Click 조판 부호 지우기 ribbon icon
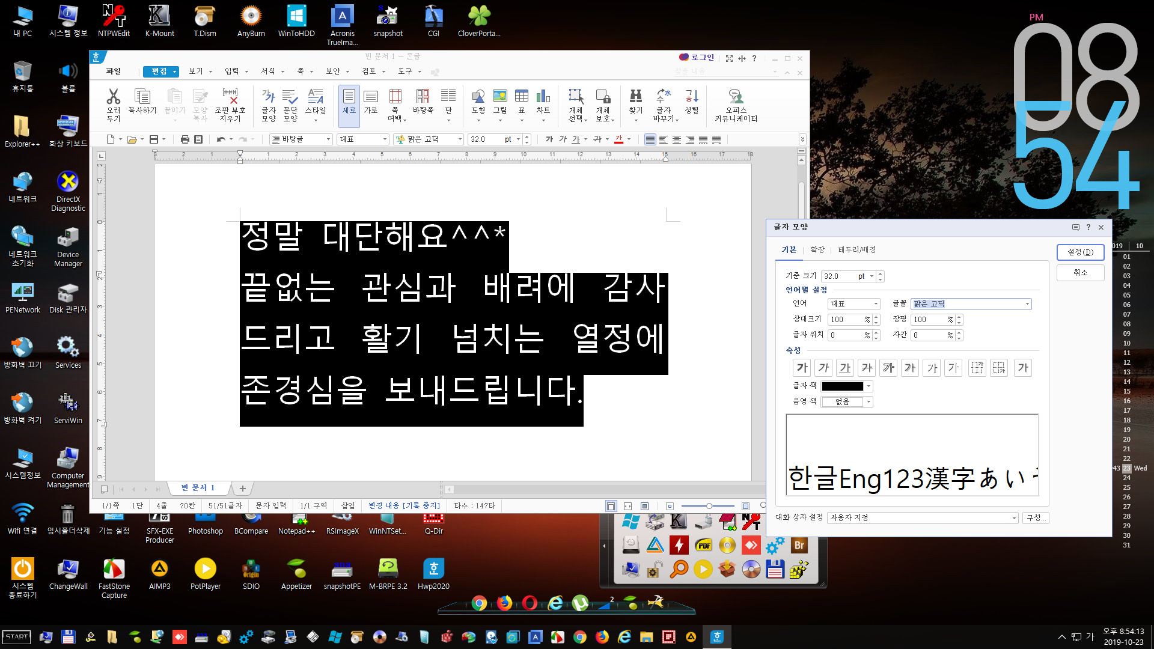The width and height of the screenshot is (1154, 649). (x=230, y=105)
